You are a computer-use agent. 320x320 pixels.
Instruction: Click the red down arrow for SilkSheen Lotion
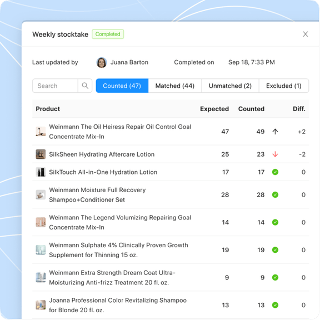275,154
